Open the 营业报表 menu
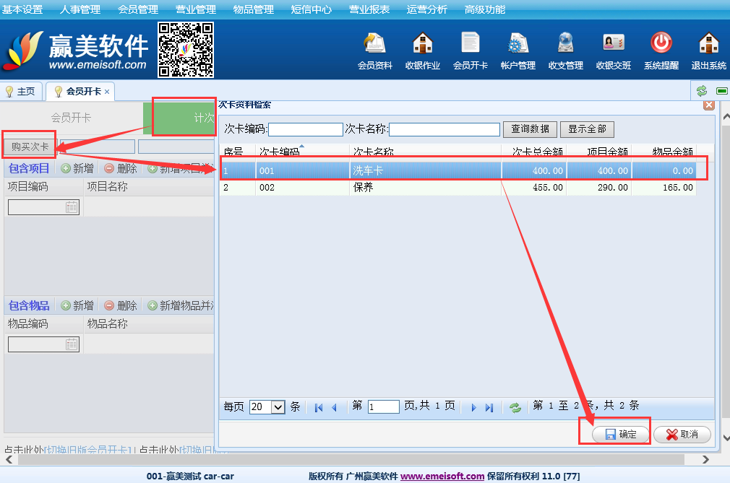Viewport: 730px width, 483px height. pyautogui.click(x=369, y=9)
